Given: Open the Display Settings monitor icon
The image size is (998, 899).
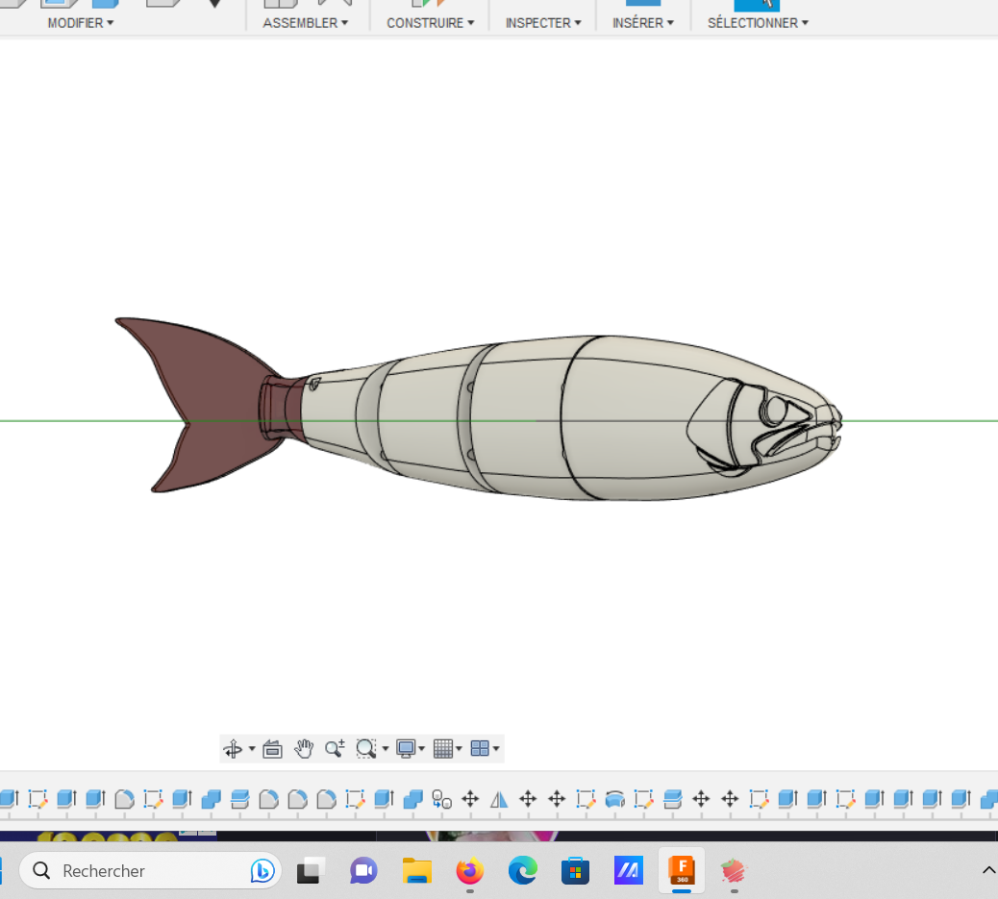Looking at the screenshot, I should point(406,749).
